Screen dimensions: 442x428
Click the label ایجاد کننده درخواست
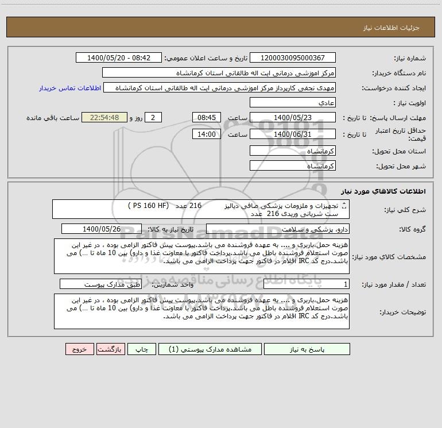click(x=394, y=88)
